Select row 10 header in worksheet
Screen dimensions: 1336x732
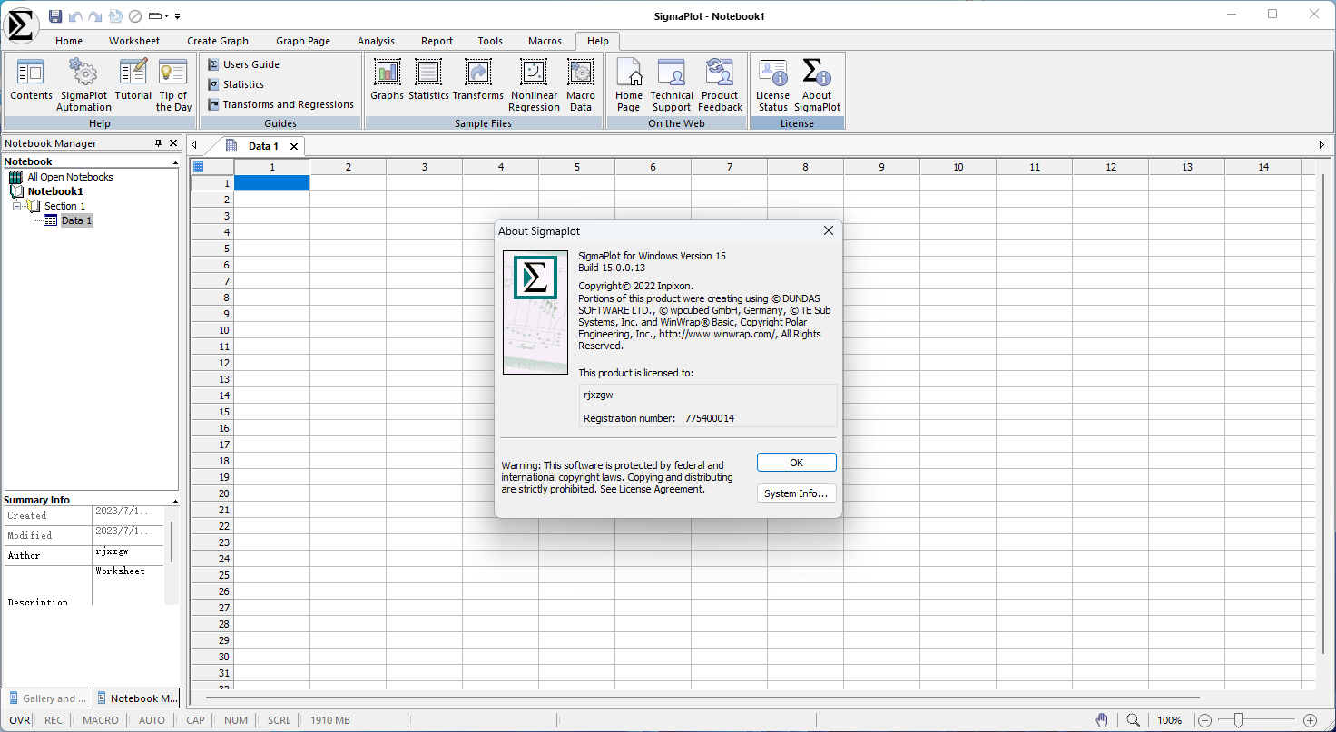tap(212, 330)
